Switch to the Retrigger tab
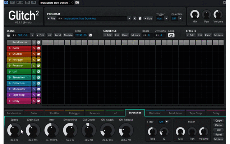Viewport: 230px width, 144px height. tap(74, 113)
